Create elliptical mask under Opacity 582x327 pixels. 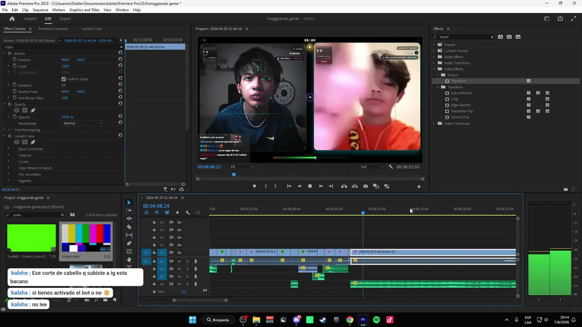tap(17, 110)
